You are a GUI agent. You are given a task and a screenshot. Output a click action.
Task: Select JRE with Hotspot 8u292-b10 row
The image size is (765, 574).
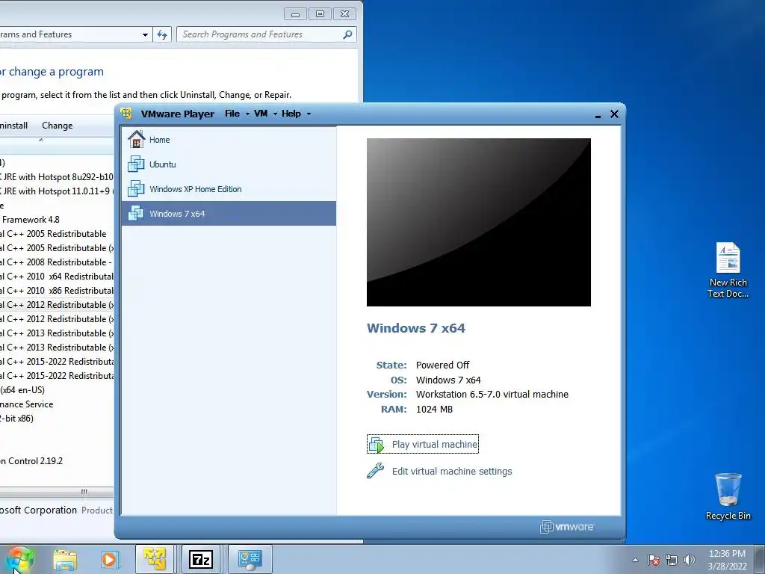57,176
